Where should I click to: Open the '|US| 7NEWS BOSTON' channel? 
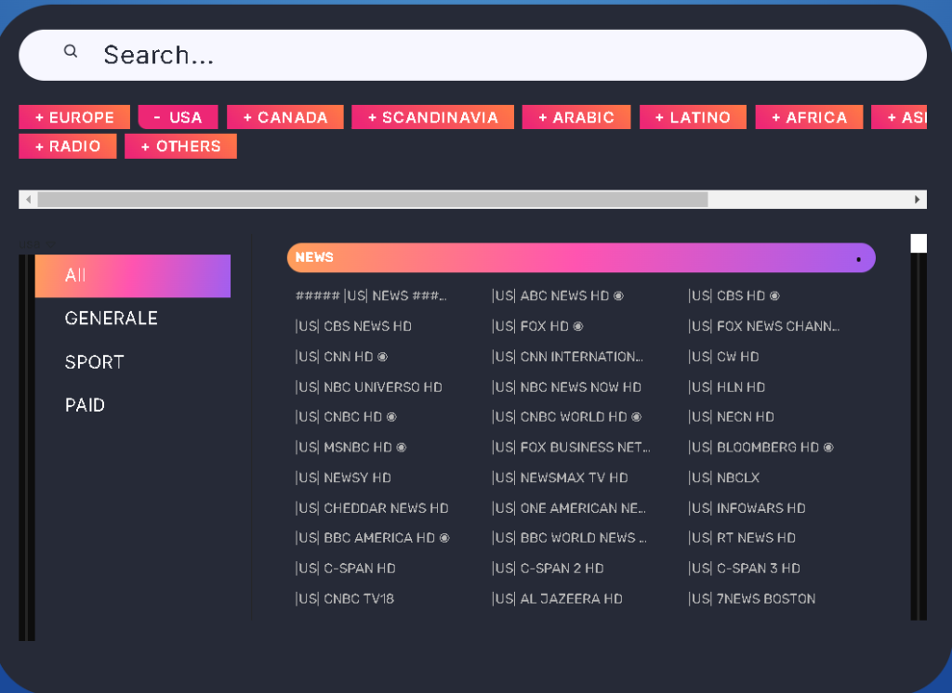tap(751, 599)
